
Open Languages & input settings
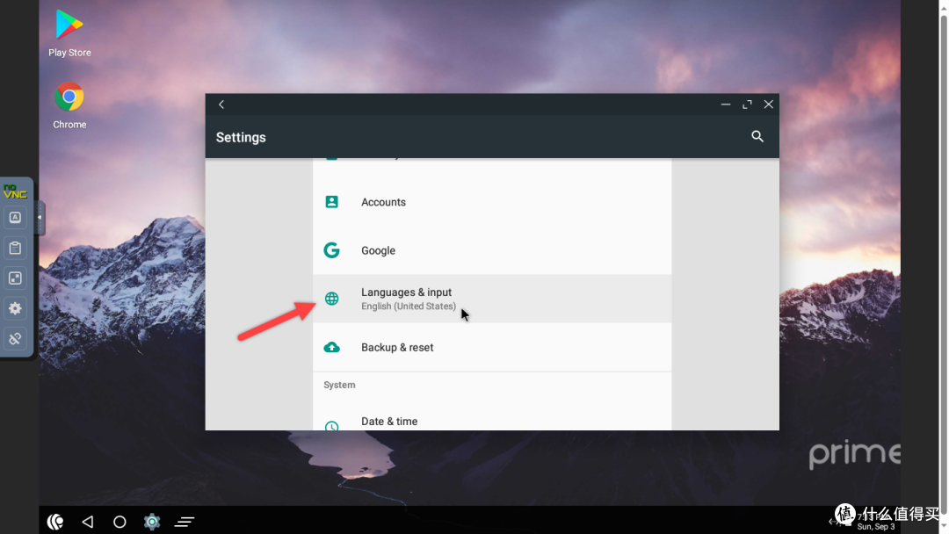coord(491,299)
